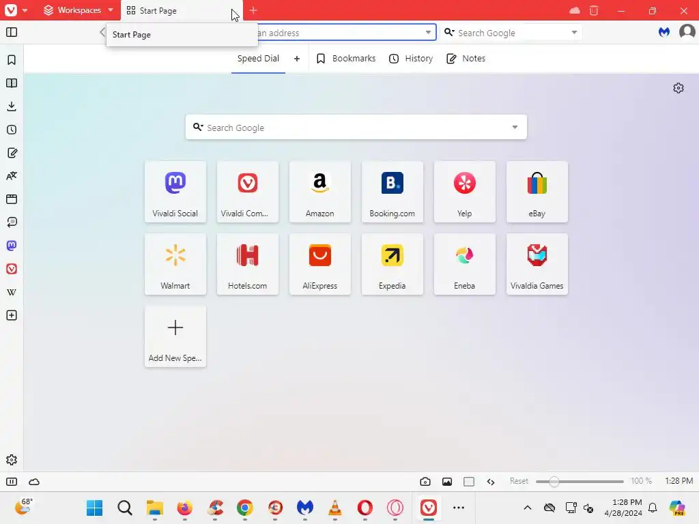Open the Window panel in sidebar
Viewport: 699px width, 524px height.
(x=12, y=199)
